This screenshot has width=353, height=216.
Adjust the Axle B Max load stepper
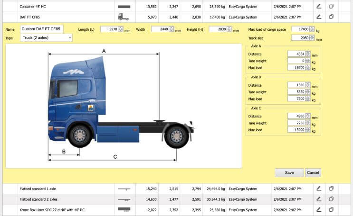(x=308, y=99)
